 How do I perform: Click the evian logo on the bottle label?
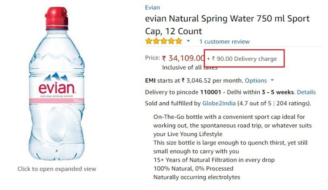(57, 88)
